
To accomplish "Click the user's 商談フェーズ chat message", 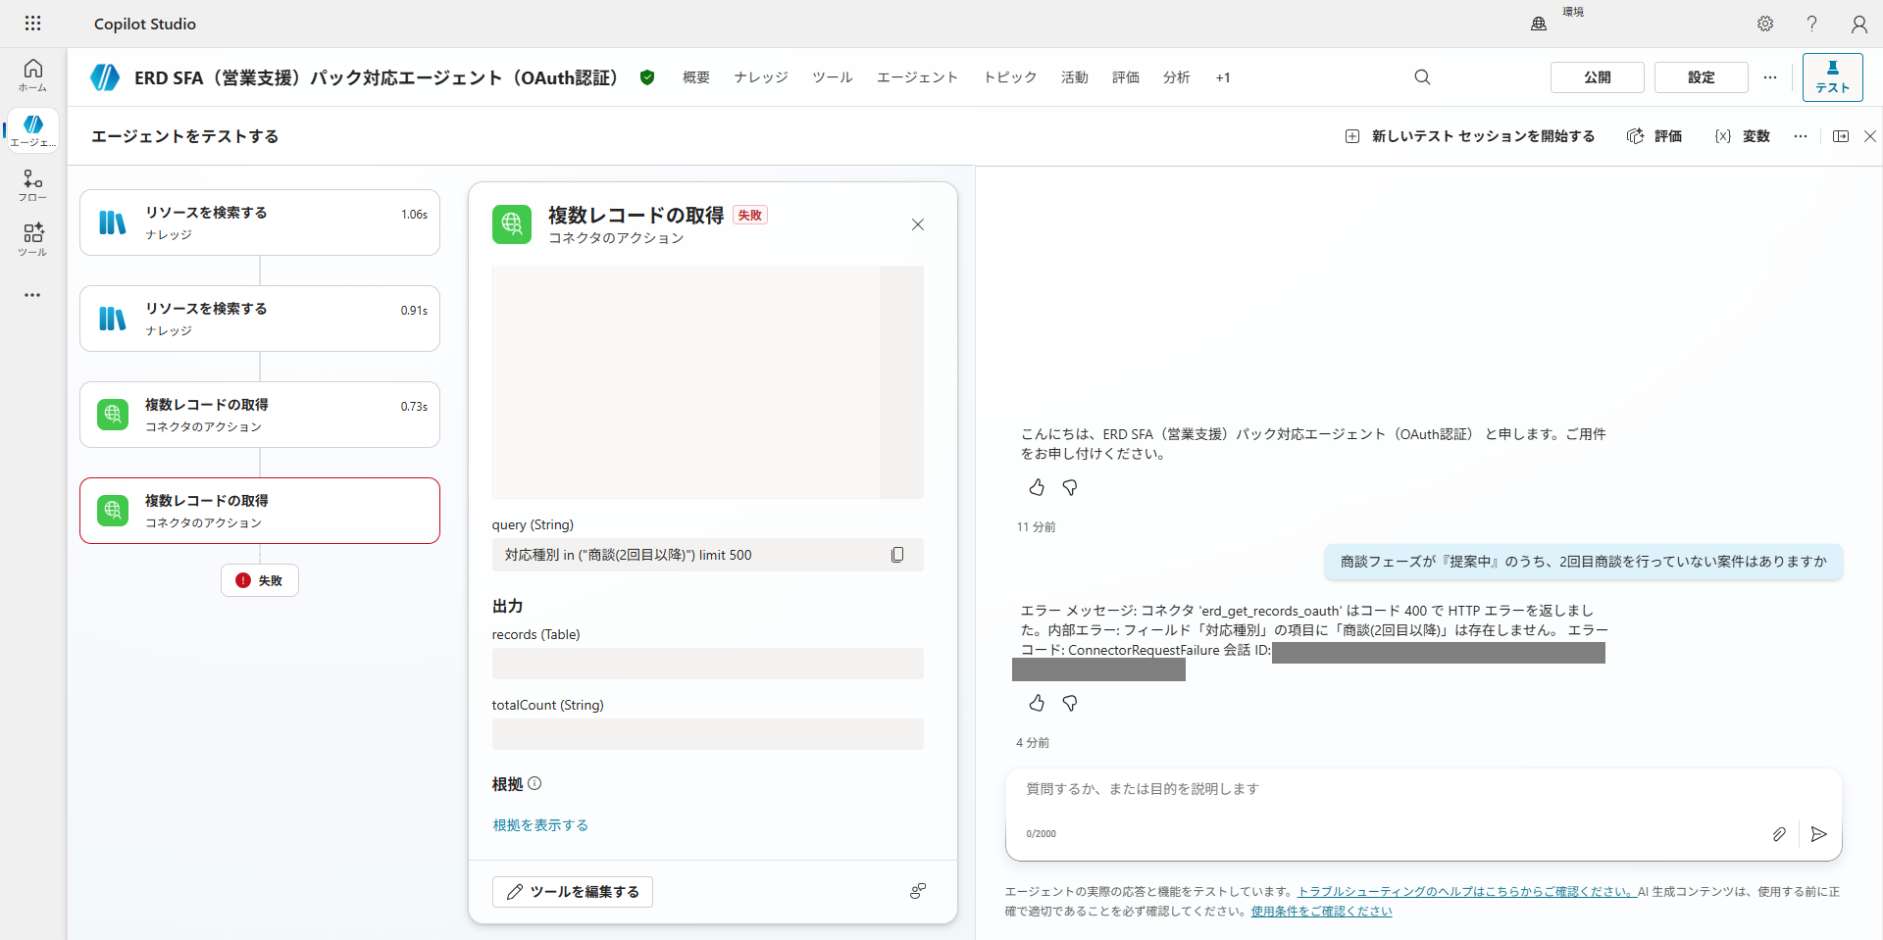I will (1583, 562).
